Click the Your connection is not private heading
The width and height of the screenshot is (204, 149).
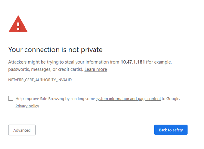click(55, 50)
